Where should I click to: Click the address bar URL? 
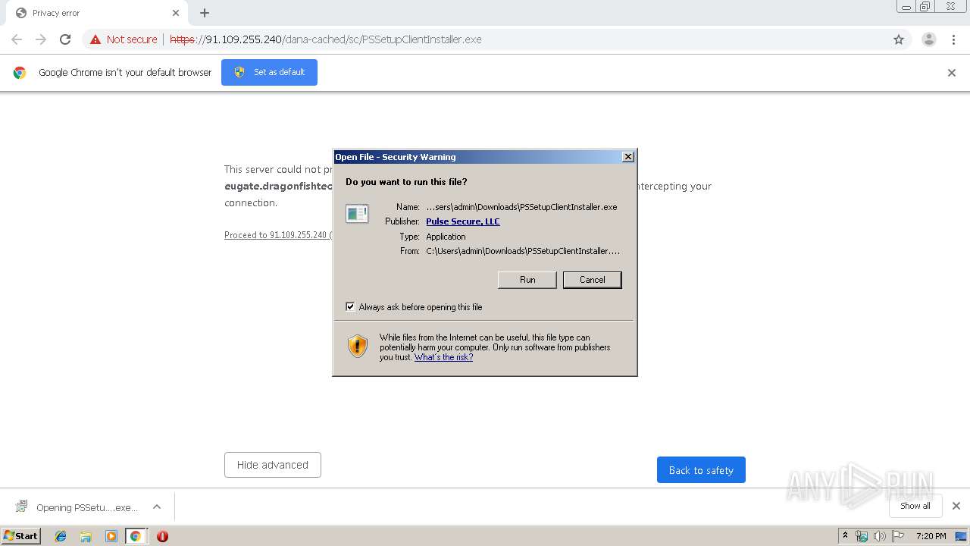(326, 39)
